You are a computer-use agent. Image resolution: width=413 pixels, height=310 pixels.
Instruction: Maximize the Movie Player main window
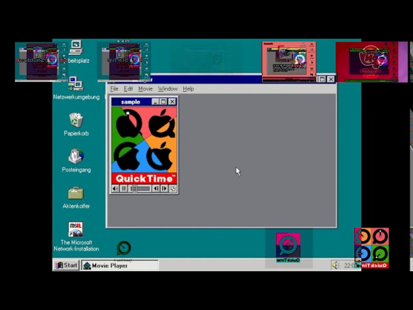(x=322, y=79)
